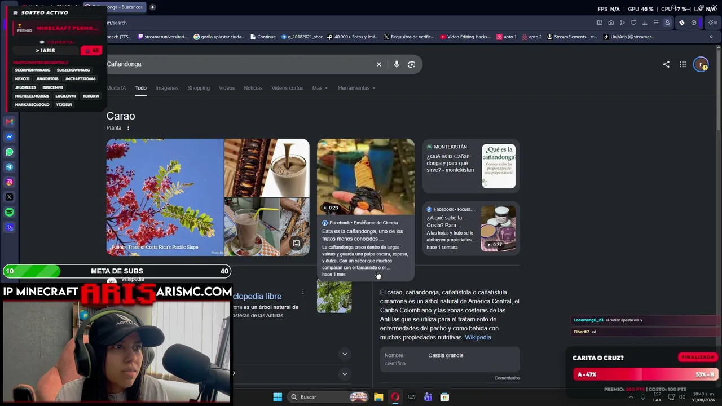Open the three-dot menu beside Planta
Screen dimensions: 722x406
tap(128, 128)
